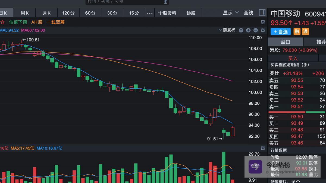Open settings gear beside the stock tags row

click(x=263, y=22)
